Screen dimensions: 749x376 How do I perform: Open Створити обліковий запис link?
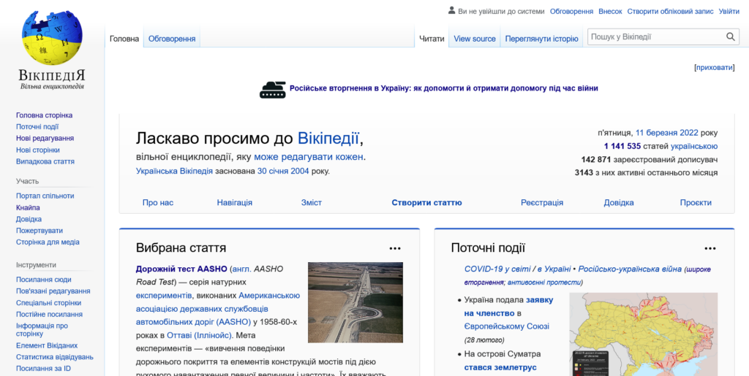(669, 11)
